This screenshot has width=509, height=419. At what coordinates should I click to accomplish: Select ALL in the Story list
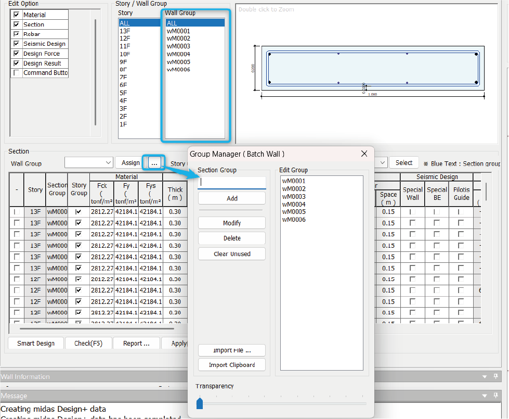pyautogui.click(x=139, y=23)
